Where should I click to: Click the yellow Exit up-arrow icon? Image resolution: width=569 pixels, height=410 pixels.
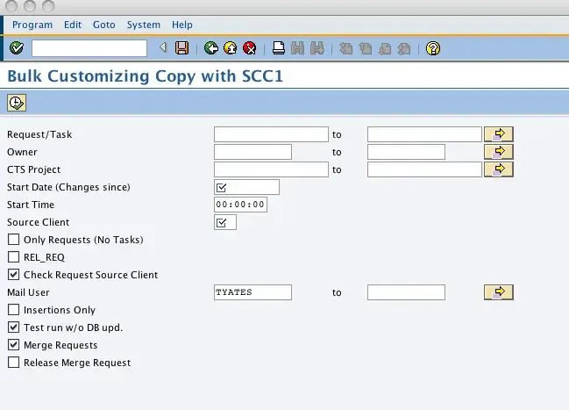230,48
